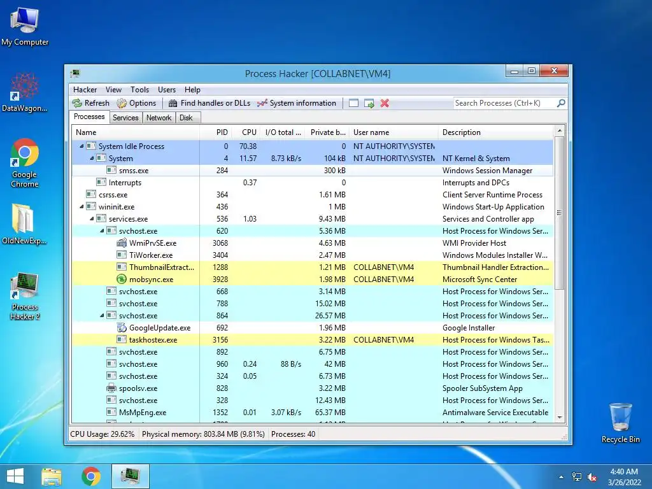
Task: Sort by the PID column header
Action: [x=216, y=132]
